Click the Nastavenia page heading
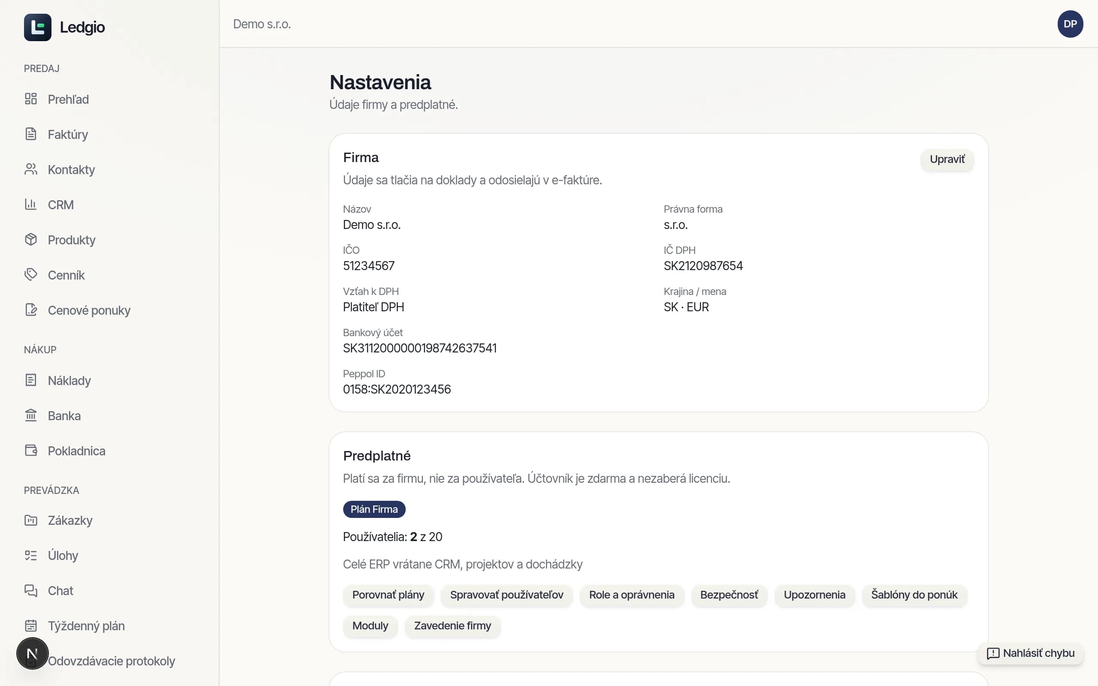The height and width of the screenshot is (686, 1098). click(x=380, y=82)
